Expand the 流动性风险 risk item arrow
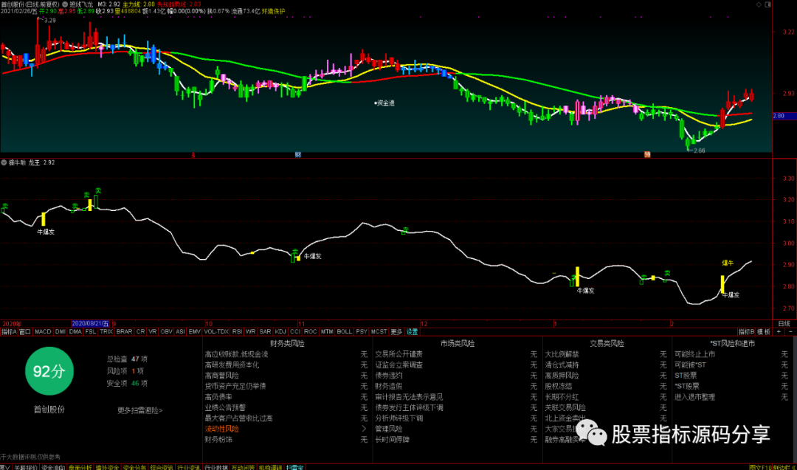This screenshot has width=797, height=470. (364, 429)
